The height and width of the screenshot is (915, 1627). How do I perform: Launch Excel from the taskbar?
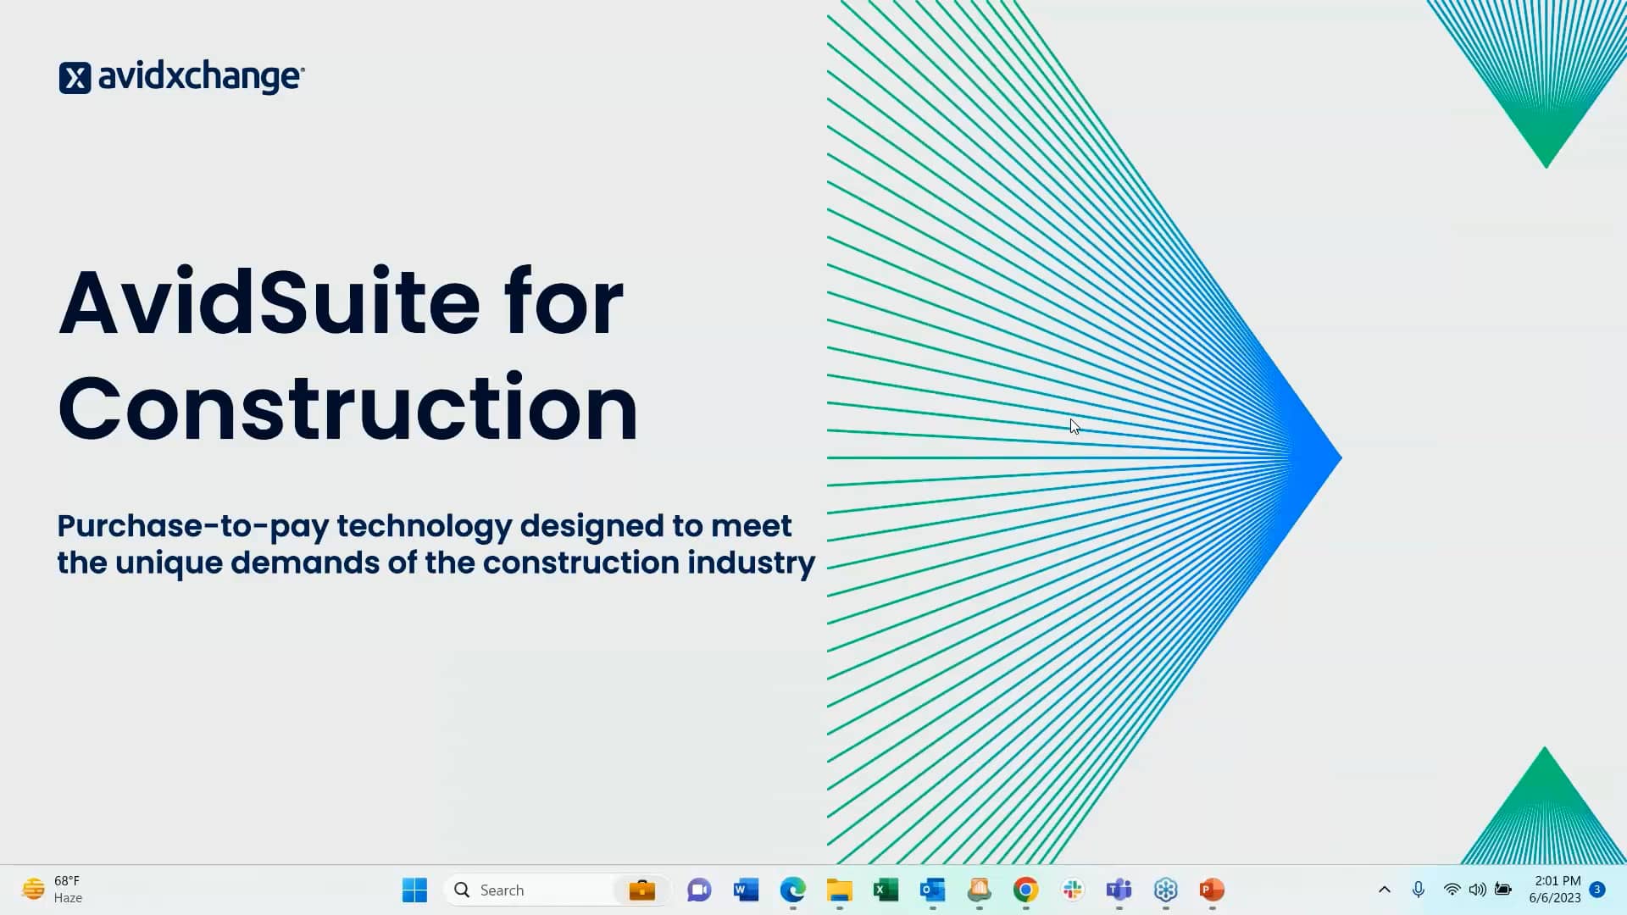tap(884, 890)
